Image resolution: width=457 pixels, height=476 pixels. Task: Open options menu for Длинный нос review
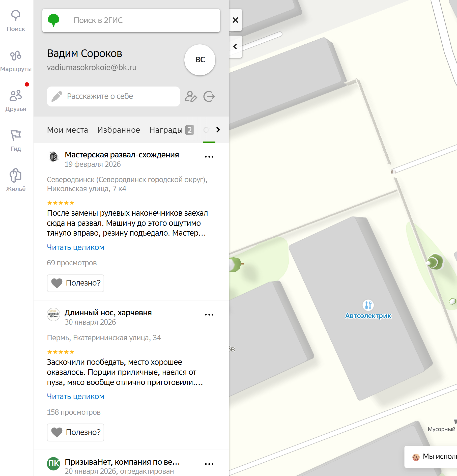[x=209, y=315]
